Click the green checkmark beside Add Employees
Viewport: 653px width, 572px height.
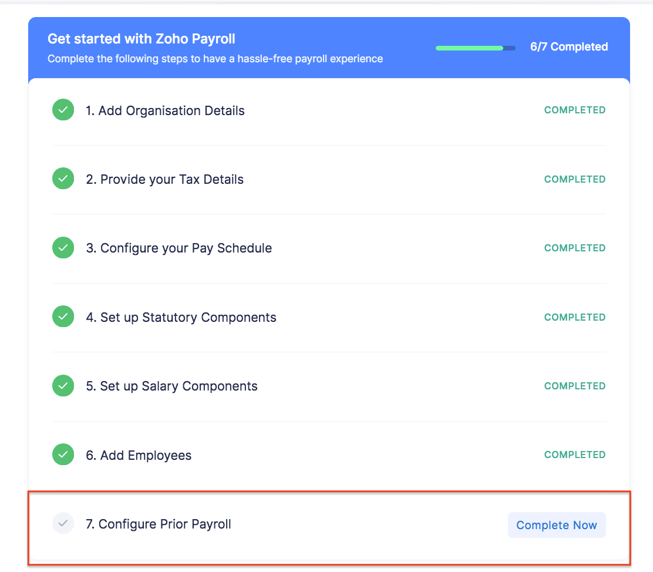[63, 454]
